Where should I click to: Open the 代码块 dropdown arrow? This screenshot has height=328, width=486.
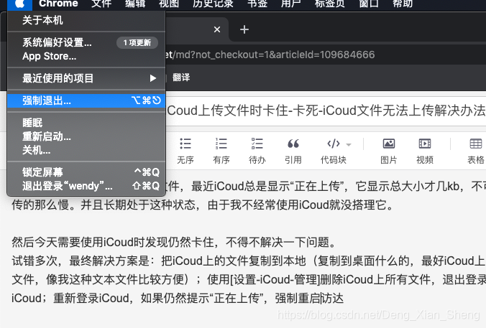click(349, 144)
